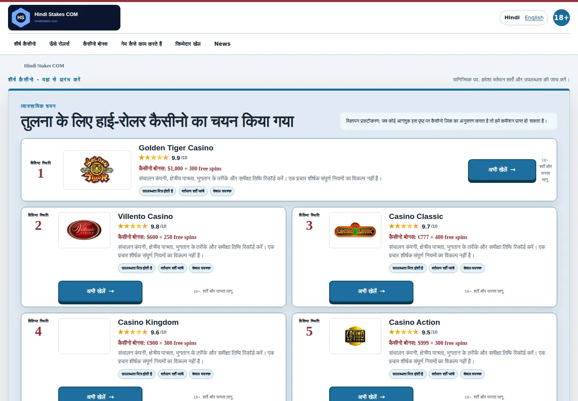Viewport: 578px width, 401px height.
Task: Open the Villento Casino logo
Action: (84, 230)
